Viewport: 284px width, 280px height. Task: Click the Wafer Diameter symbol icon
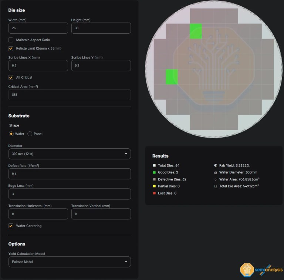pos(216,172)
